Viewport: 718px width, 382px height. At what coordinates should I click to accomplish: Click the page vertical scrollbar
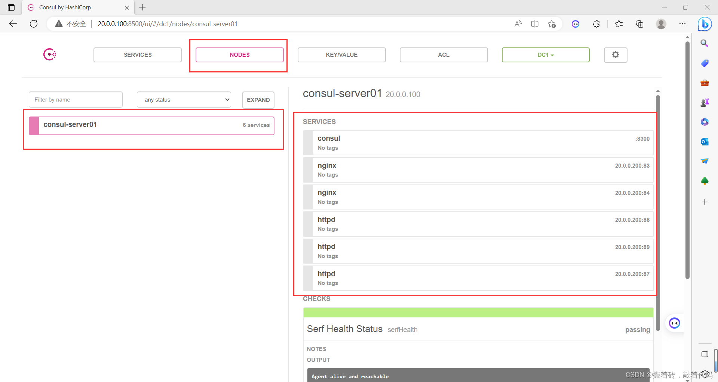pyautogui.click(x=687, y=161)
